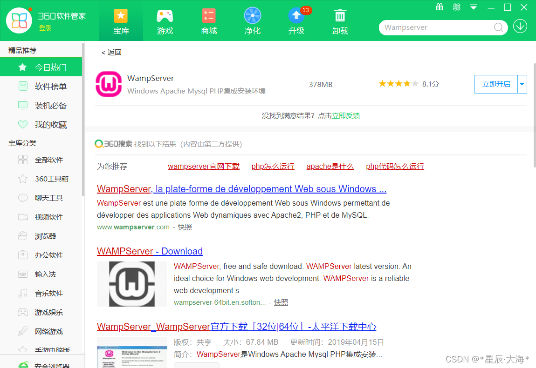Open the wampserver官网下载 suggestion link

[x=204, y=167]
